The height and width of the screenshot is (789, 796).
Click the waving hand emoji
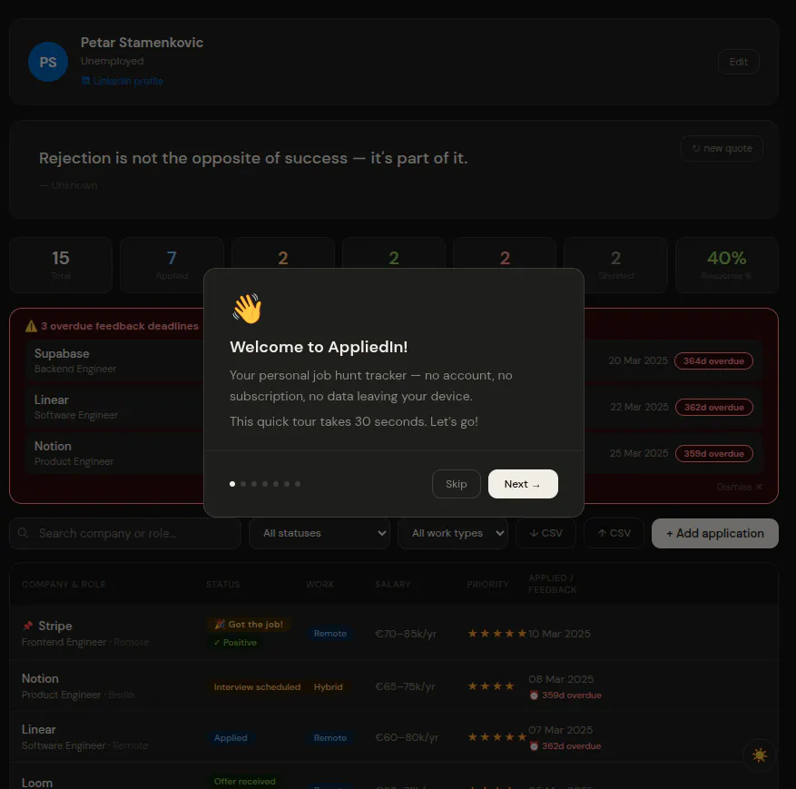pyautogui.click(x=247, y=308)
